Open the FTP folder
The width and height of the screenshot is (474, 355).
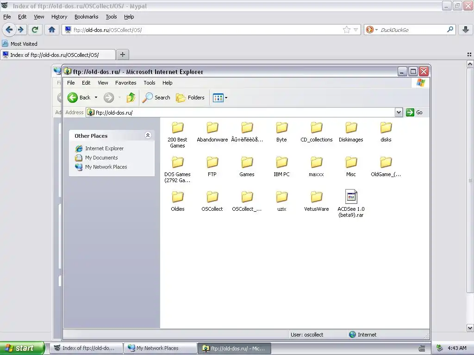[212, 166]
